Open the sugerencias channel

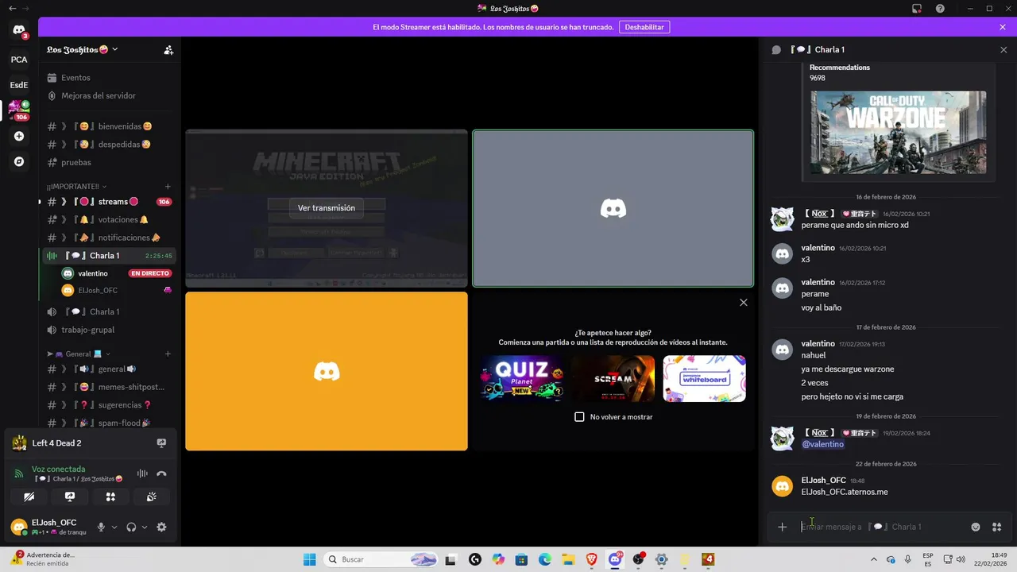110,405
